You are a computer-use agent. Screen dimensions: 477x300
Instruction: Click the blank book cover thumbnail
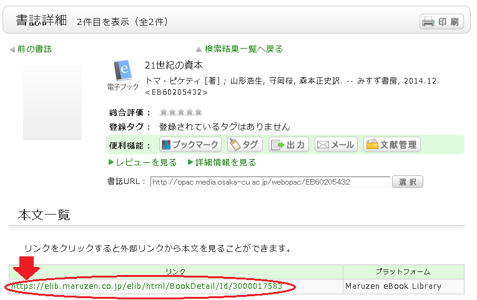point(52,102)
